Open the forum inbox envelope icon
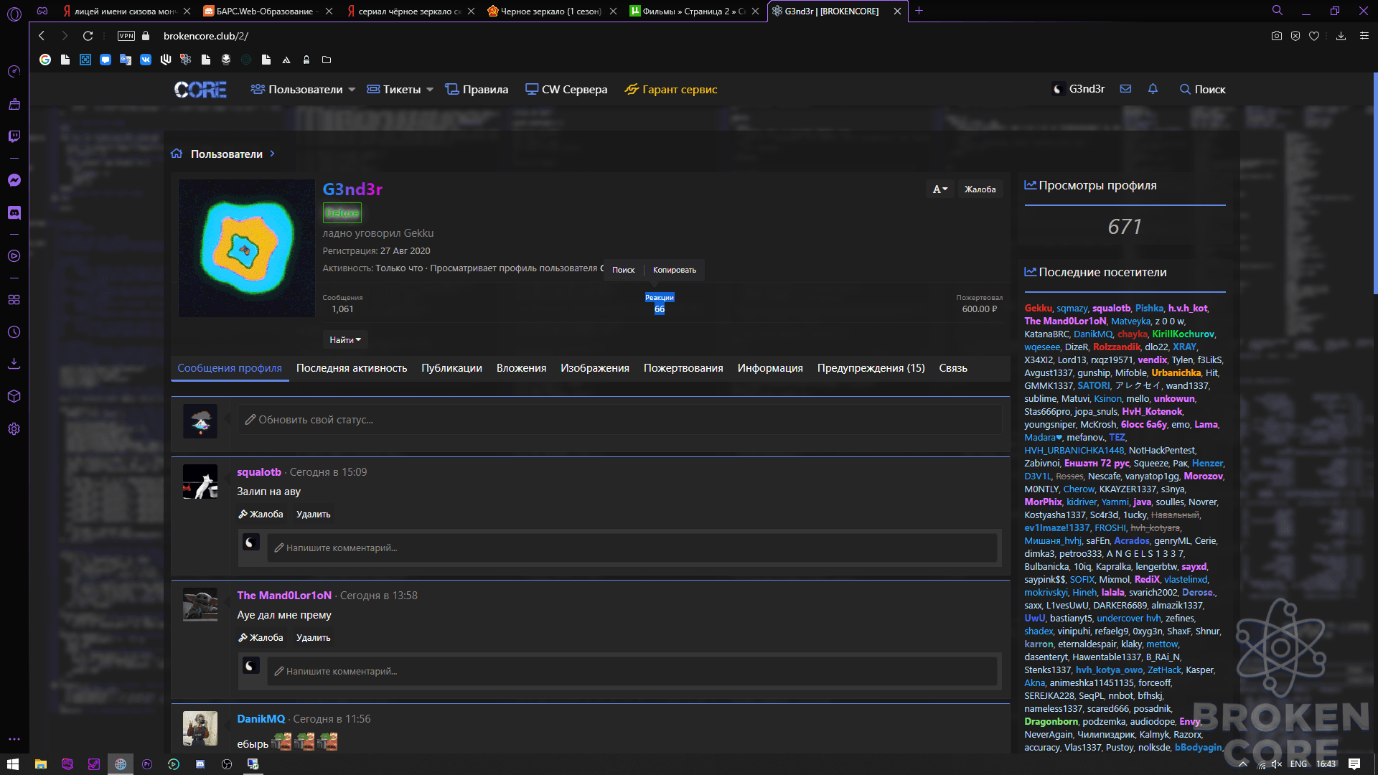Viewport: 1378px width, 775px height. tap(1125, 89)
